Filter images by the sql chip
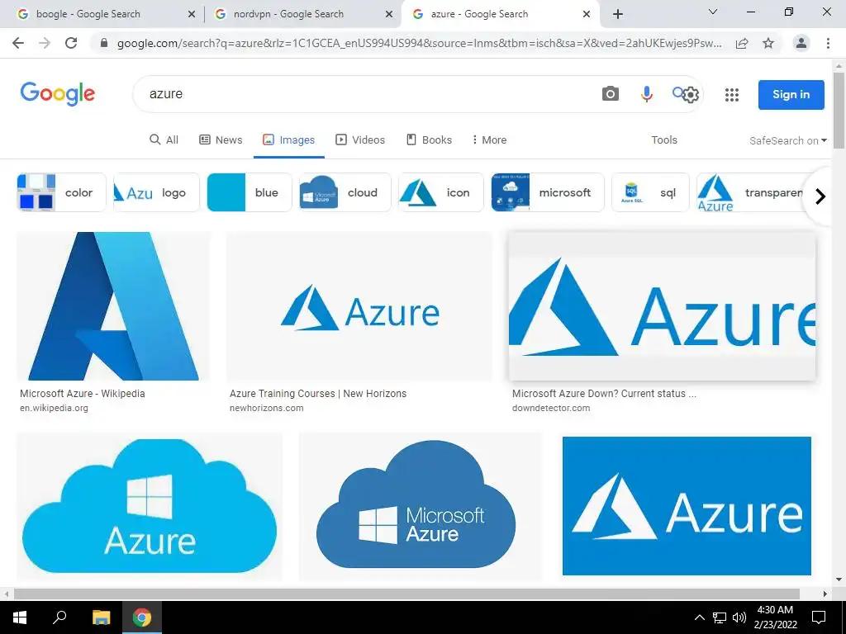The height and width of the screenshot is (634, 846). click(x=650, y=192)
